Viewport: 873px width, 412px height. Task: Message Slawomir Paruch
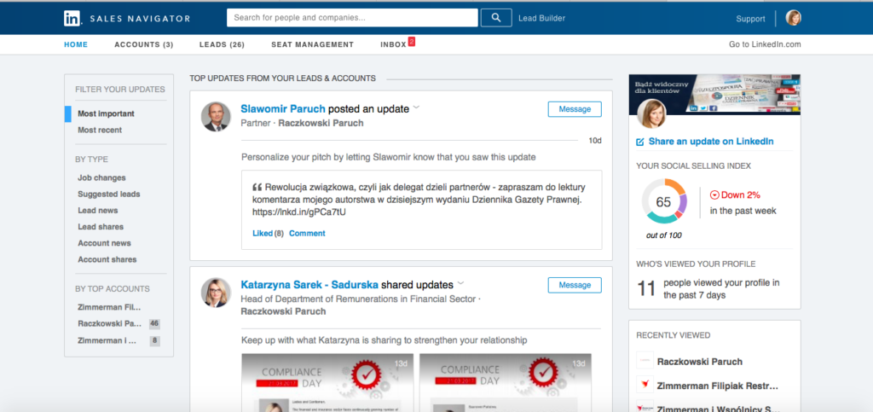point(575,109)
